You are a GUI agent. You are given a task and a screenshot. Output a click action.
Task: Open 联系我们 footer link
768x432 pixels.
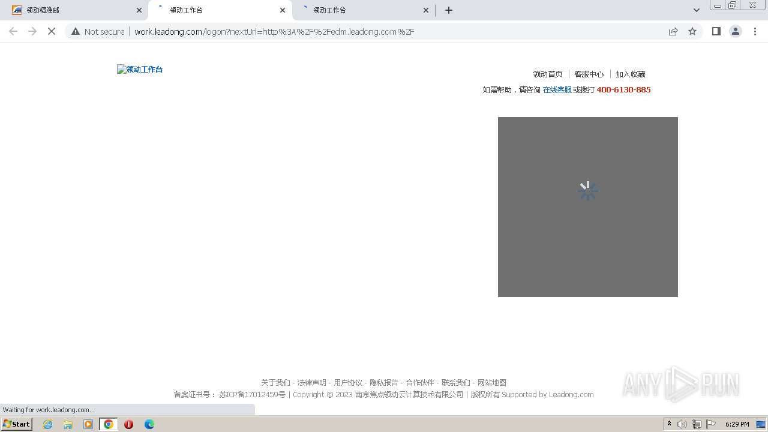[x=456, y=383]
